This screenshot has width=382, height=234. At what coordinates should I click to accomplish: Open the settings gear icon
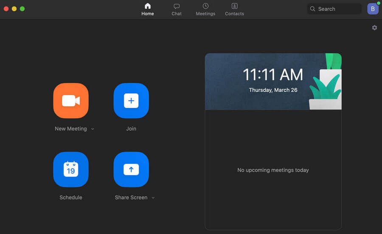[x=374, y=28]
